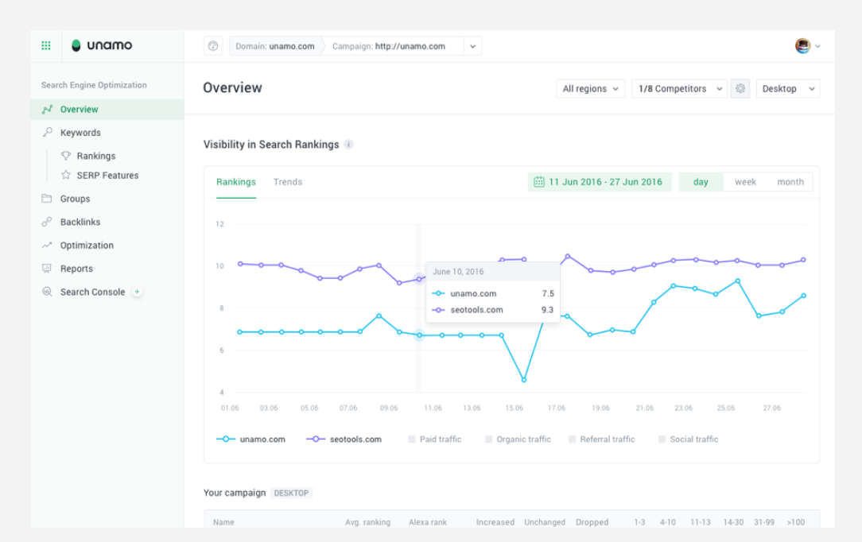
Task: Sort by Avg. ranking column
Action: (367, 522)
